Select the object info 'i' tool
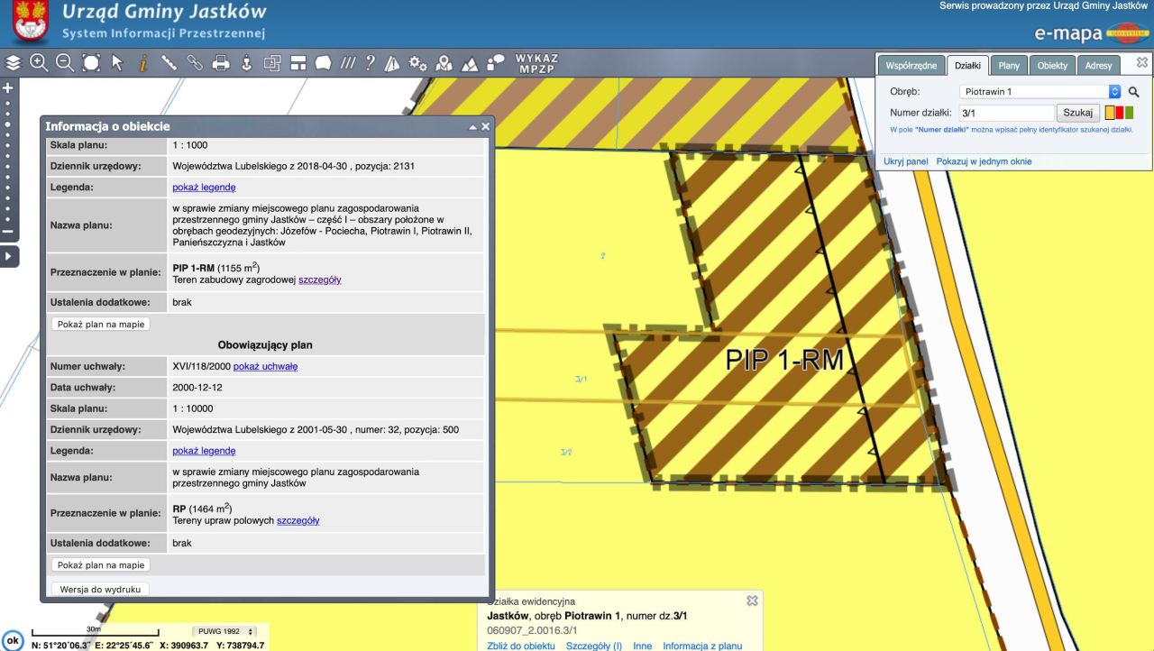The image size is (1154, 651). click(142, 63)
